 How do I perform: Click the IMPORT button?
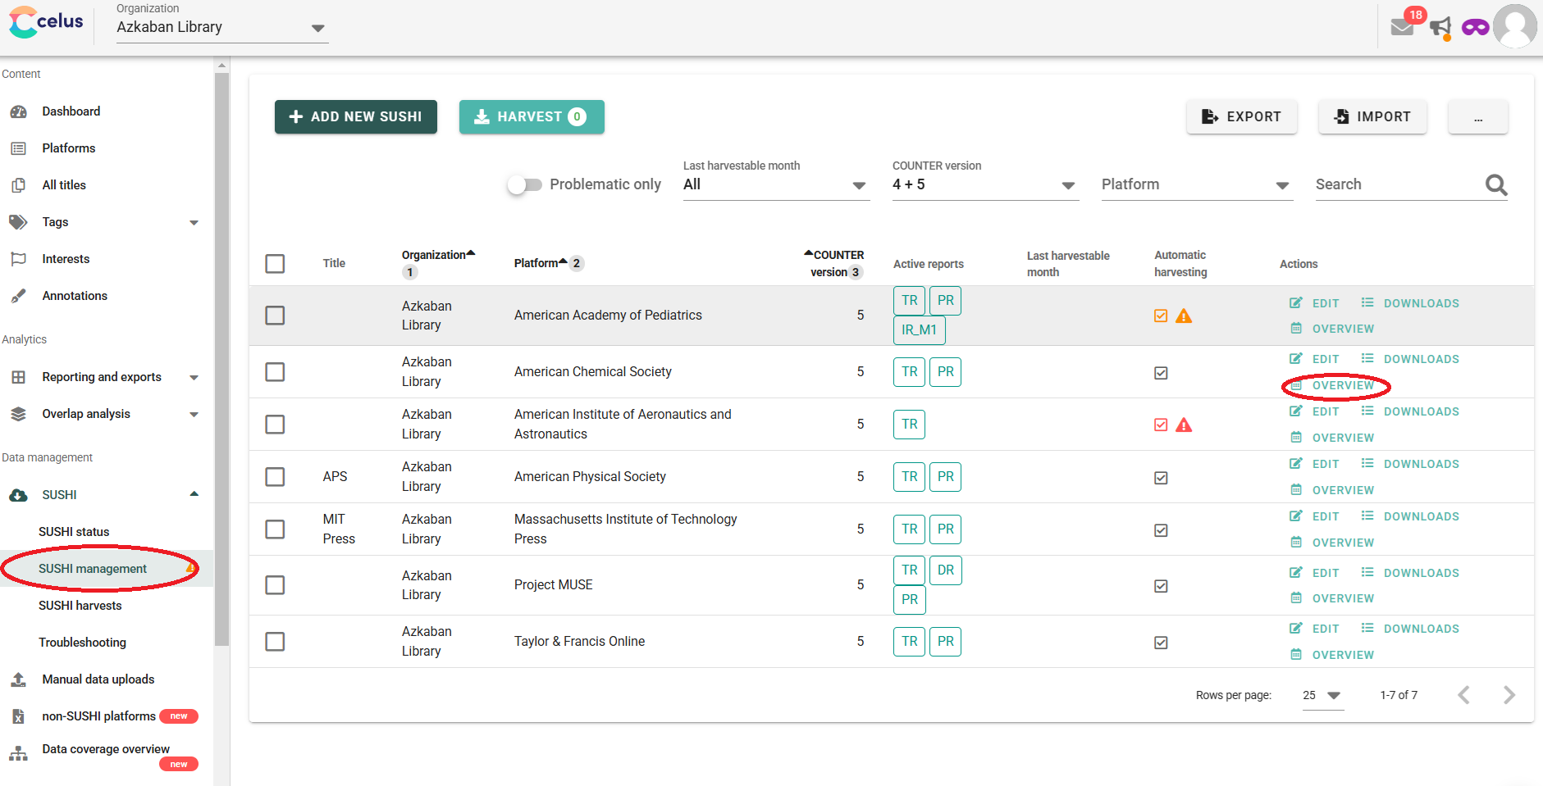click(x=1372, y=117)
